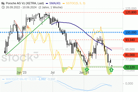This screenshot has width=138, height=92.
Task: Open the MACD(12, 26, 9) indicator label
Action: (x=16, y=79)
